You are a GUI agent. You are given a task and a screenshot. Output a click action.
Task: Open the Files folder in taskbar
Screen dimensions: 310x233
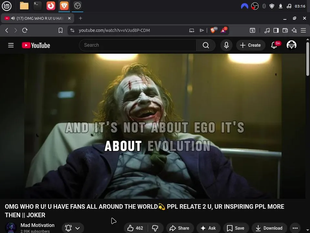pos(24,6)
